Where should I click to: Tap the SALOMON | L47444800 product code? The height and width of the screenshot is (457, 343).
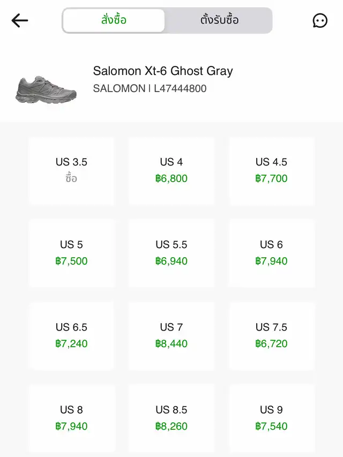[150, 88]
